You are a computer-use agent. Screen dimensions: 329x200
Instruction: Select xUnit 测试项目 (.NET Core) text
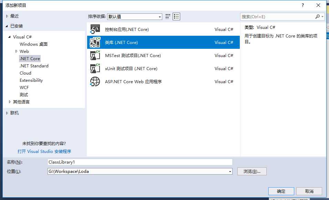click(131, 69)
